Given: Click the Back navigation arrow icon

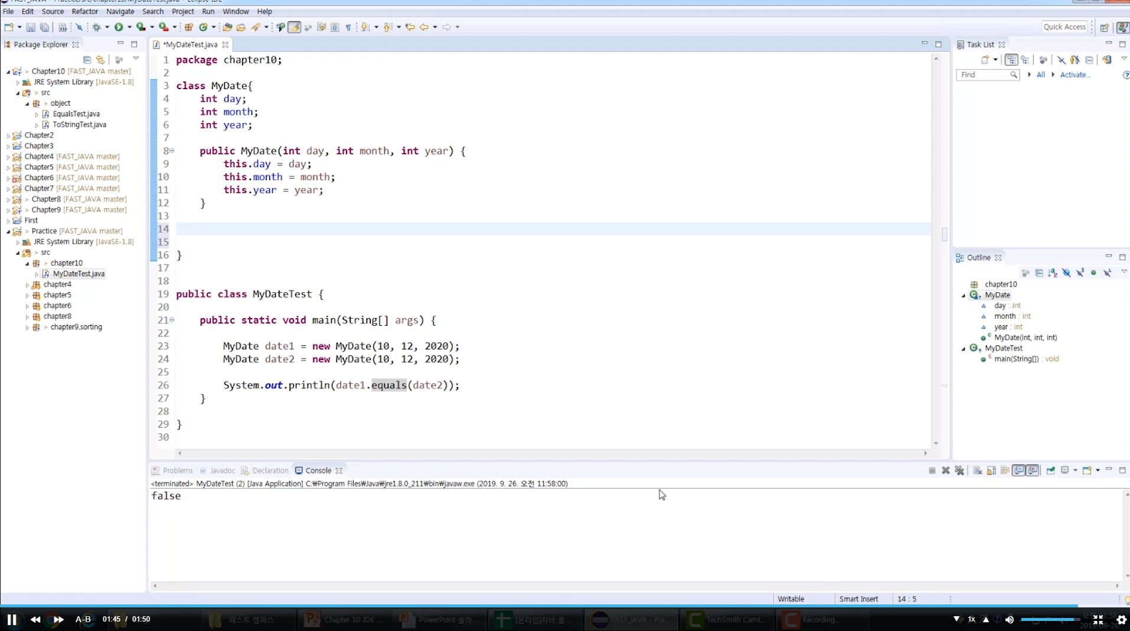Looking at the screenshot, I should click(x=424, y=27).
